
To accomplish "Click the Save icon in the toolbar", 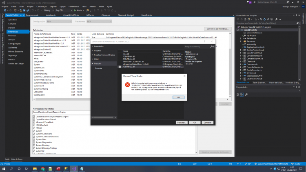I will (x=24, y=10).
